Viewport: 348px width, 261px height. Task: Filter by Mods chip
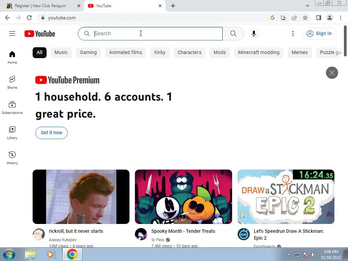pos(220,53)
